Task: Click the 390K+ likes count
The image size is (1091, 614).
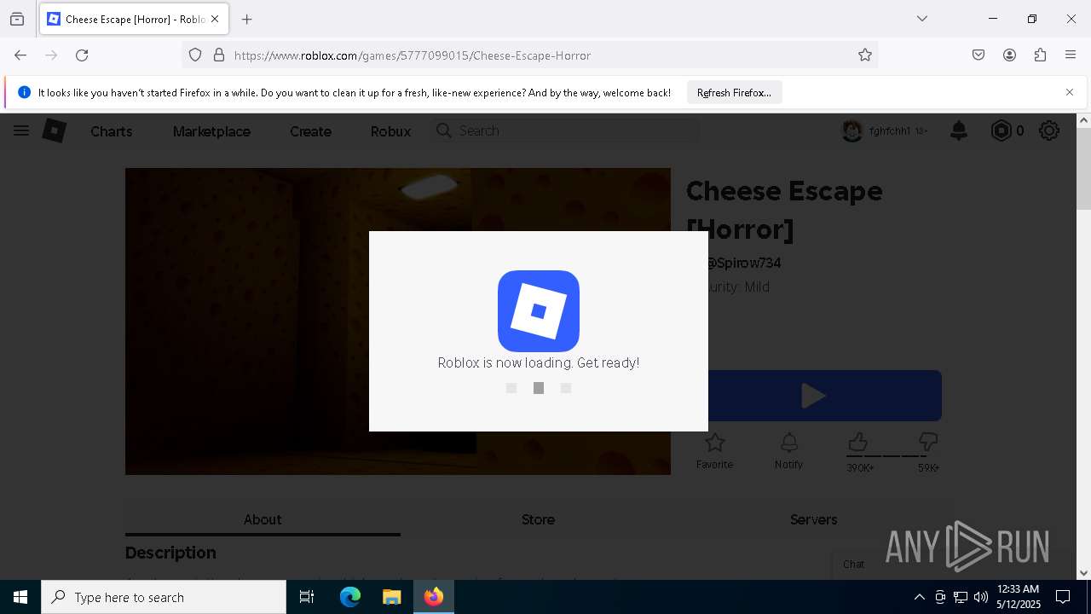Action: click(860, 467)
